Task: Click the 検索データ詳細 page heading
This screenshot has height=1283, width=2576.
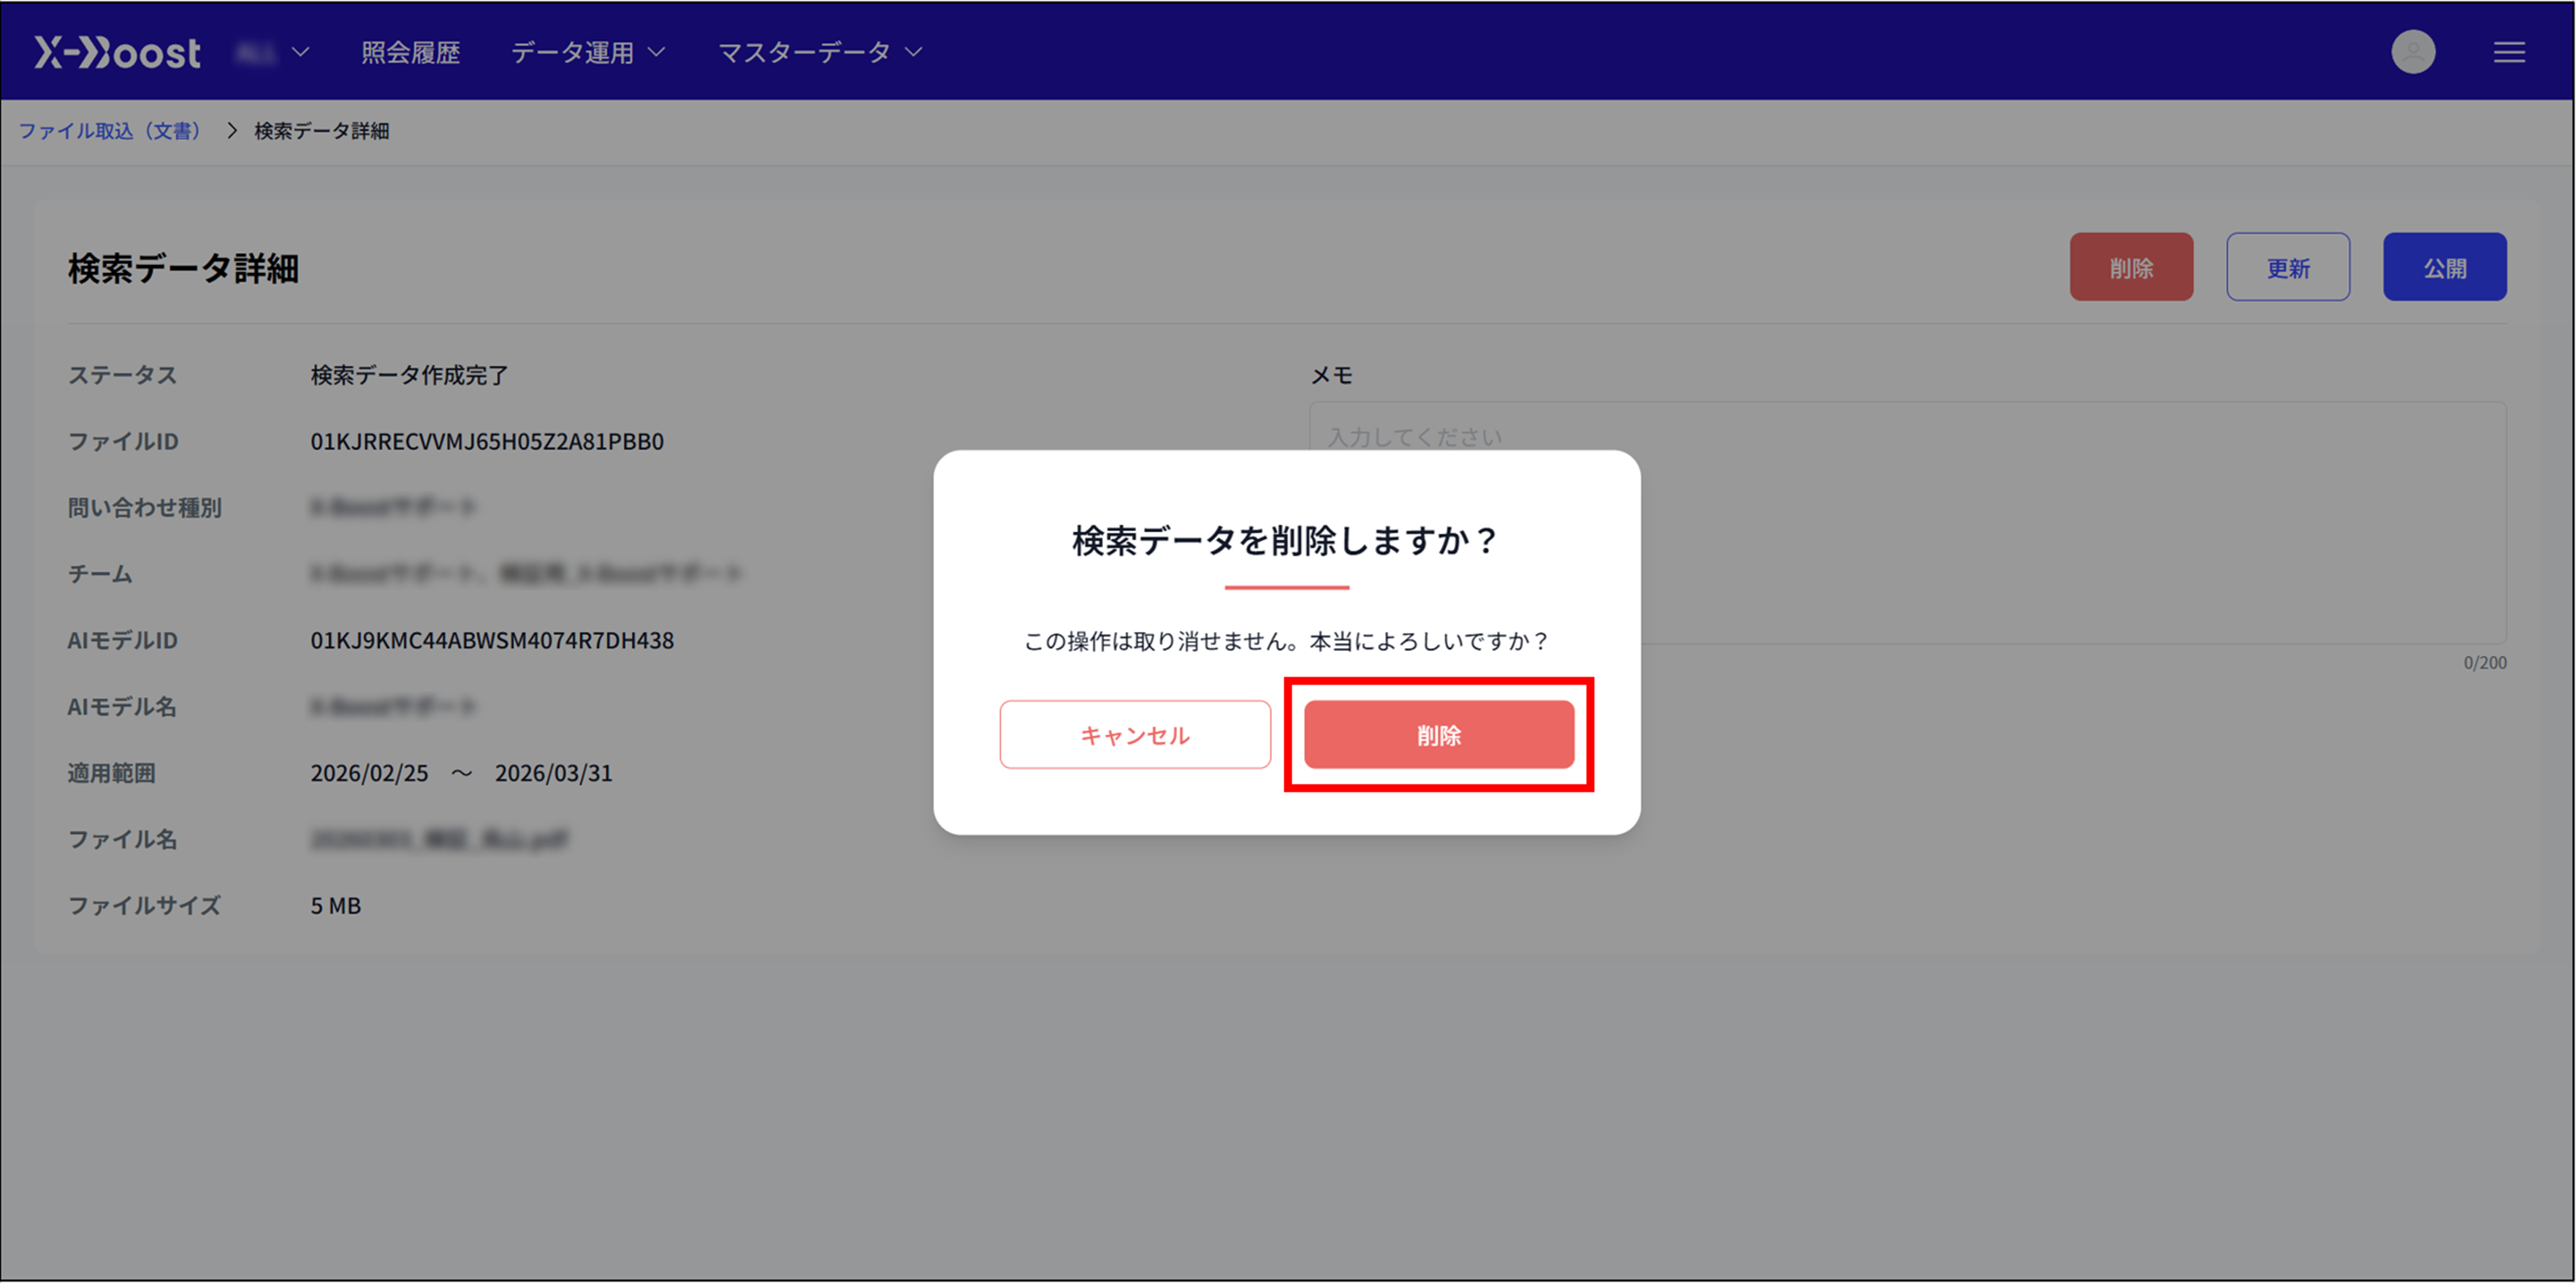Action: (x=183, y=268)
